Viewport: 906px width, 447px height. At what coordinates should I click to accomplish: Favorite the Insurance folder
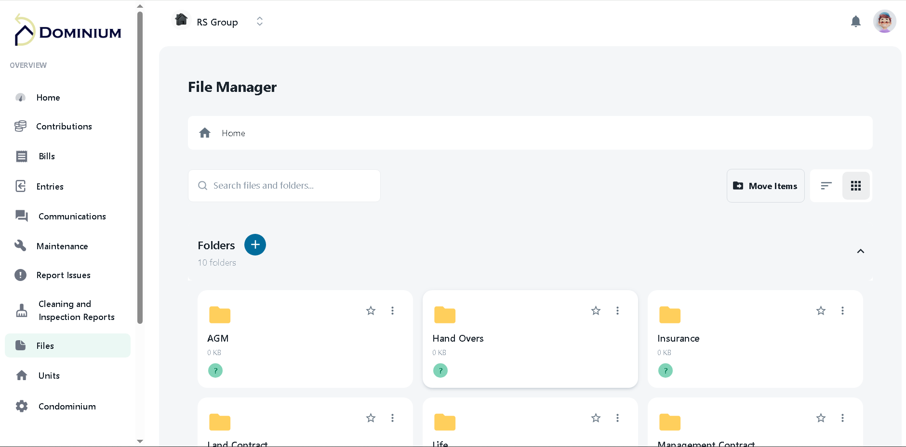click(x=821, y=311)
